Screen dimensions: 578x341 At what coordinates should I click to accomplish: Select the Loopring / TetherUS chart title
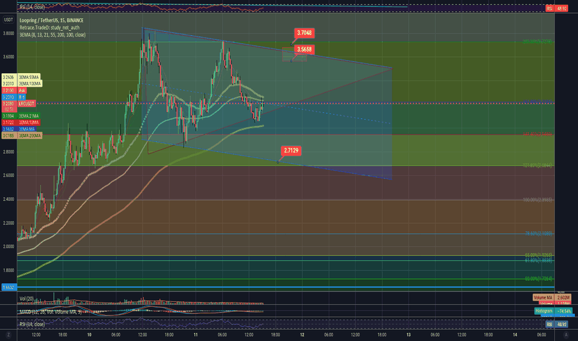tap(51, 20)
